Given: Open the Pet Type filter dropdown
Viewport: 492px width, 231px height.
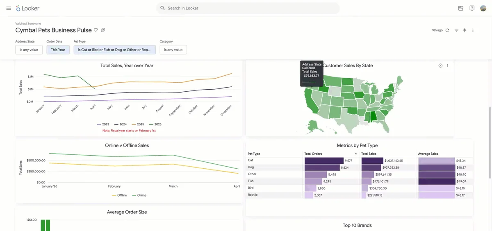Looking at the screenshot, I should point(114,50).
